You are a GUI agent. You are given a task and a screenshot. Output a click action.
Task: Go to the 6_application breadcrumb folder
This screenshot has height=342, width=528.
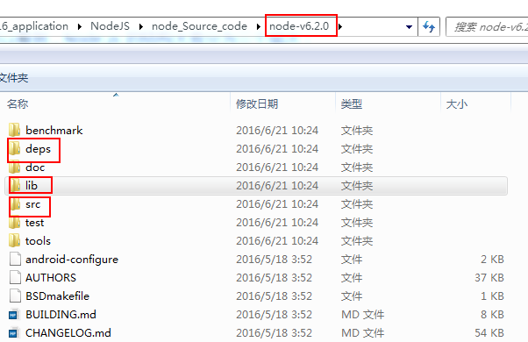pyautogui.click(x=34, y=26)
